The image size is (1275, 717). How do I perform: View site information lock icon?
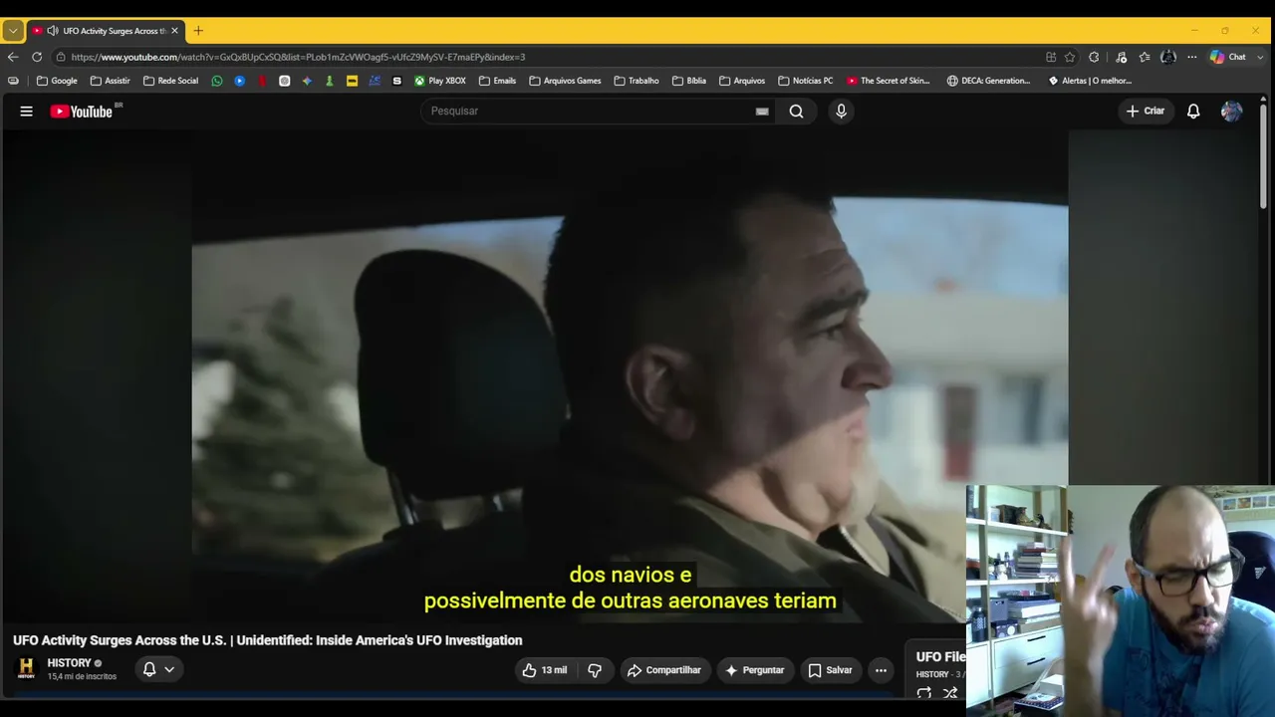tap(61, 57)
